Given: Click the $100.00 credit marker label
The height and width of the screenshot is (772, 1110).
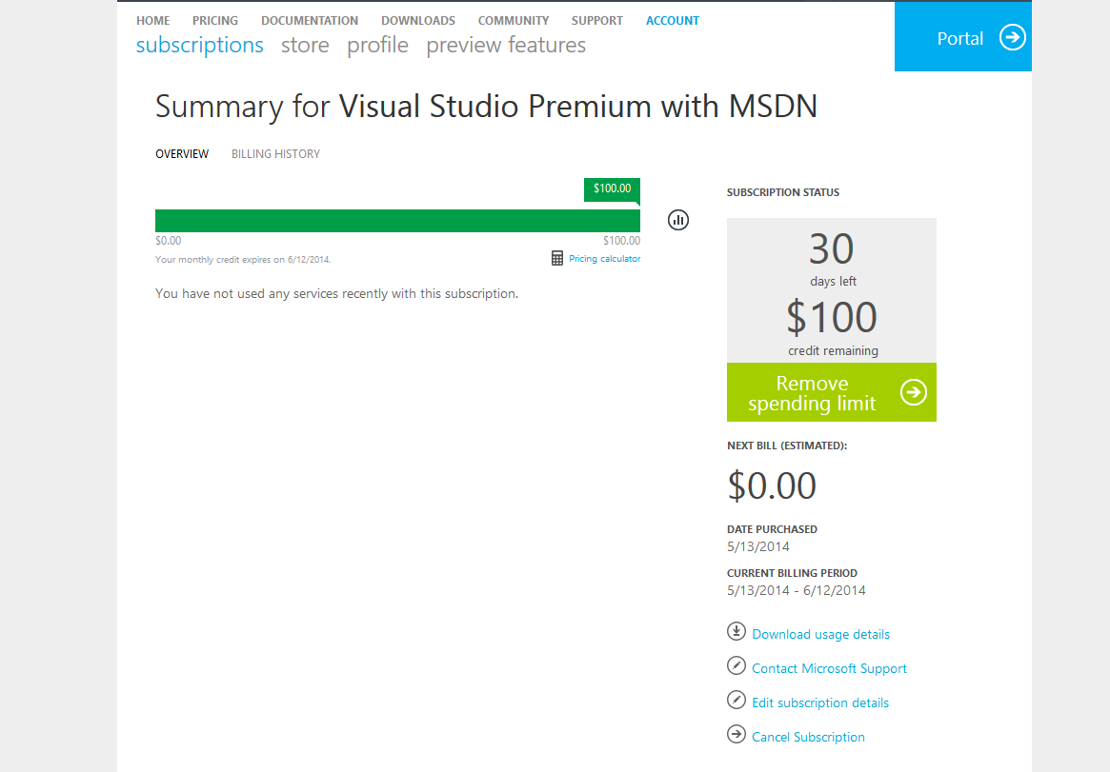Looking at the screenshot, I should tap(612, 188).
